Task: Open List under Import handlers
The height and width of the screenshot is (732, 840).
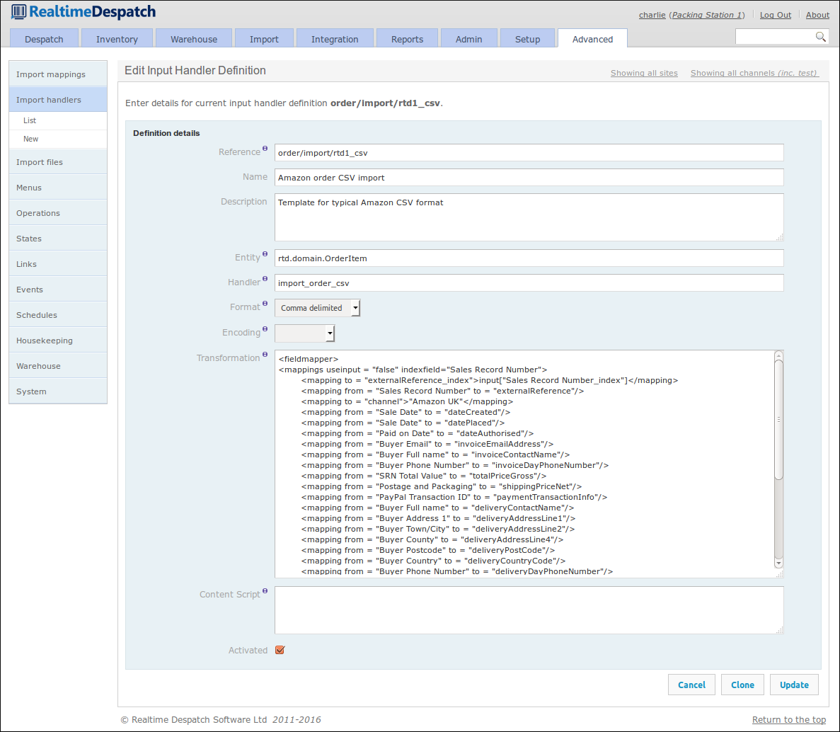Action: (58, 120)
